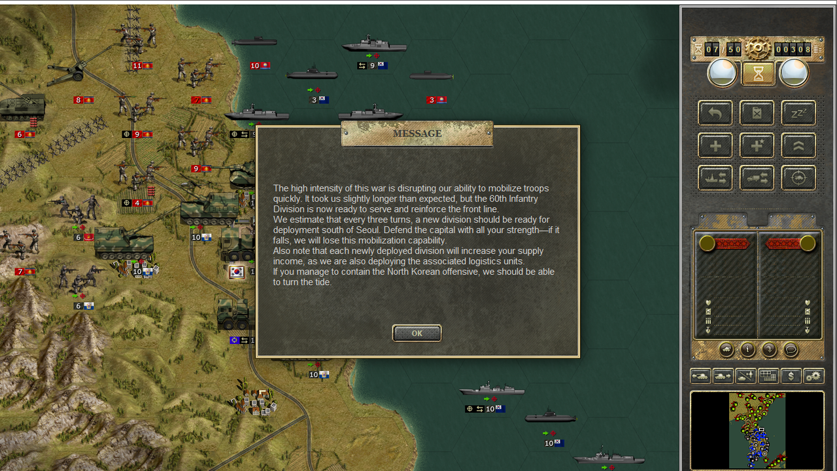The width and height of the screenshot is (837, 471).
Task: Select the destroyer with strength 10 below dialog
Action: (492, 389)
